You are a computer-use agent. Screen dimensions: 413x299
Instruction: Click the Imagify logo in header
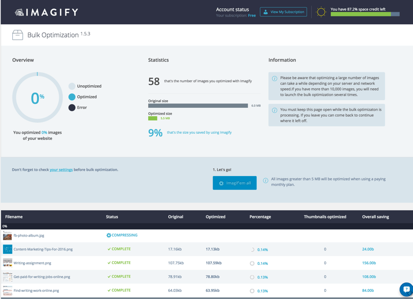point(46,12)
